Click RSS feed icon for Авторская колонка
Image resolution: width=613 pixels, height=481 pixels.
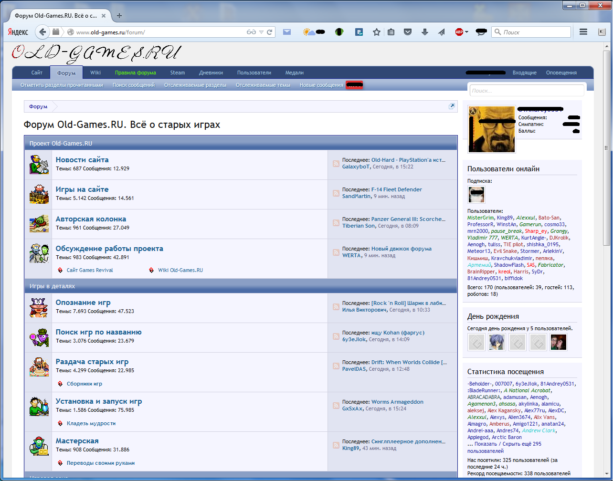coord(336,223)
